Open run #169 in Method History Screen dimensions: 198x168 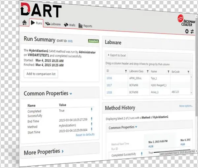tap(182, 144)
